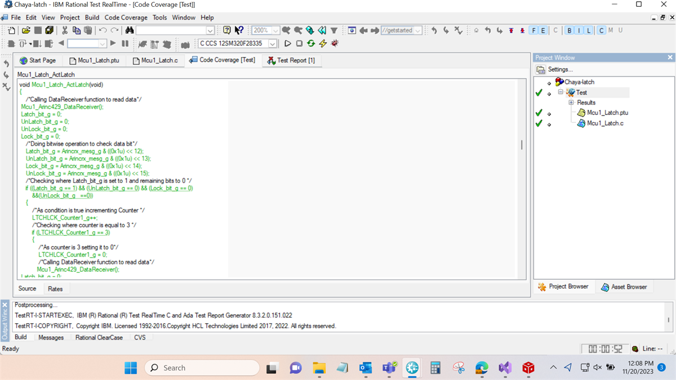Open the //getstarted address dropdown

coord(418,30)
